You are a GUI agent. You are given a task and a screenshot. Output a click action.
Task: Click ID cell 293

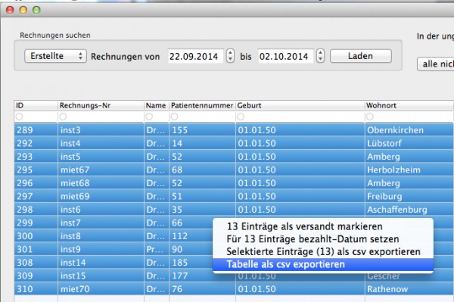click(x=36, y=157)
